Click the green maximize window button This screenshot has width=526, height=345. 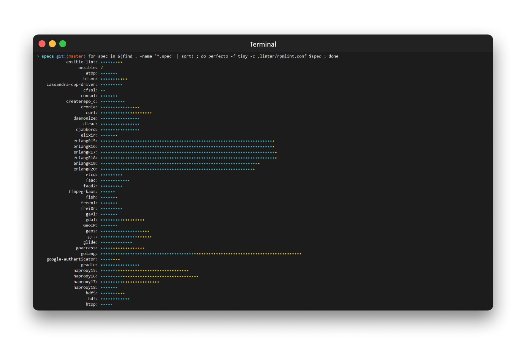(63, 44)
